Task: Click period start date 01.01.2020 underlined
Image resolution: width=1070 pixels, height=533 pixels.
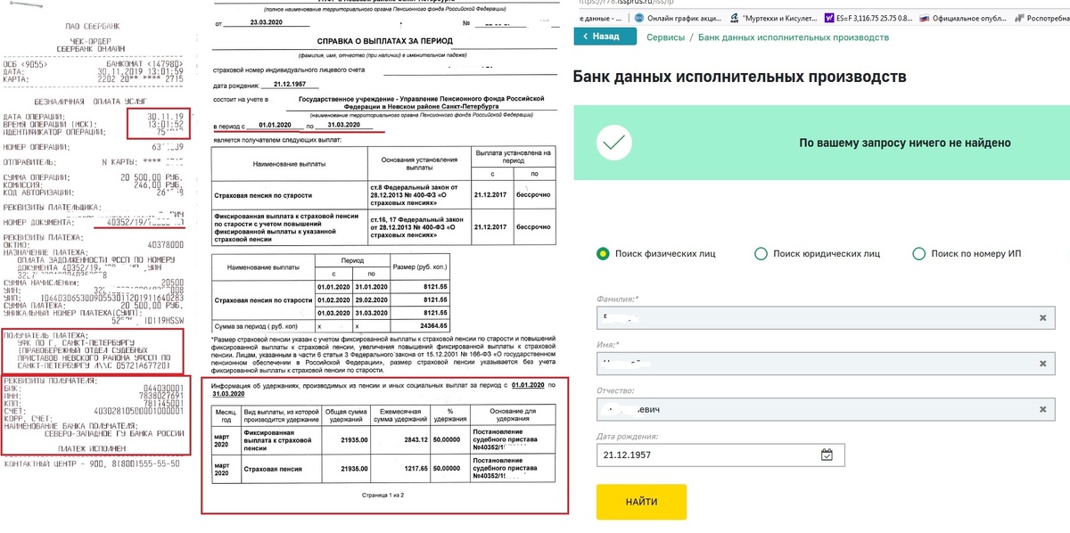Action: pyautogui.click(x=276, y=126)
